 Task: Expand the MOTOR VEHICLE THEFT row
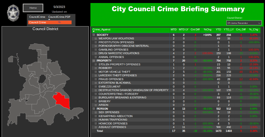(96, 72)
